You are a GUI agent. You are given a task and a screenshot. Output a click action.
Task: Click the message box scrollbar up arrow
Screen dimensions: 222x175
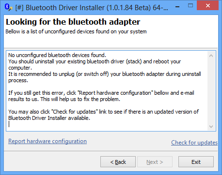click(211, 56)
